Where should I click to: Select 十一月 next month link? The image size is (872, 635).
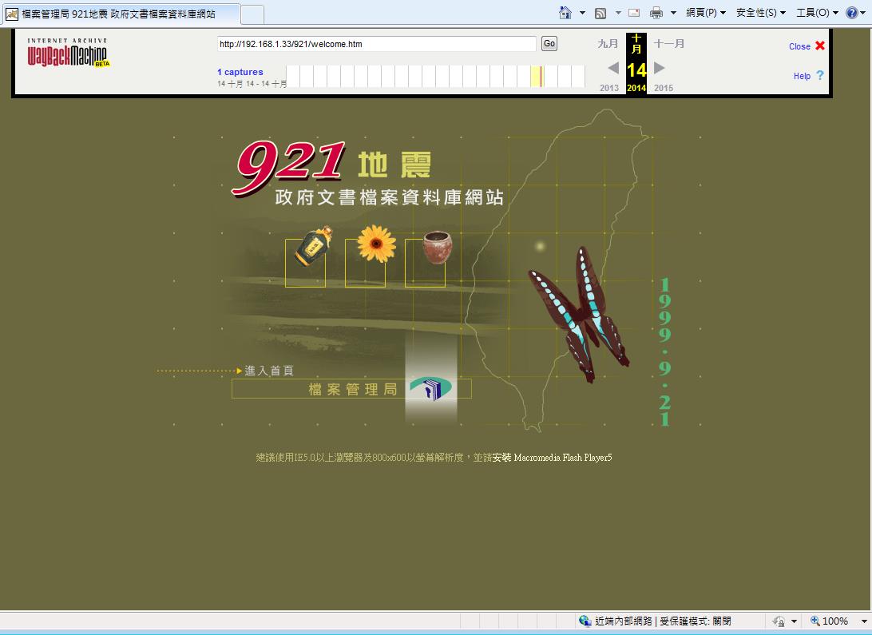tap(669, 43)
